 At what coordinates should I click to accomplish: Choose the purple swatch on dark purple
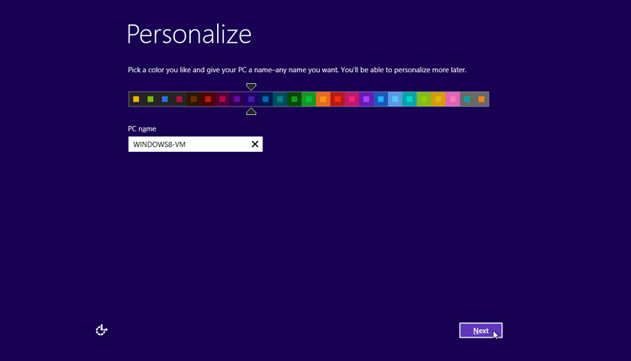tap(237, 99)
